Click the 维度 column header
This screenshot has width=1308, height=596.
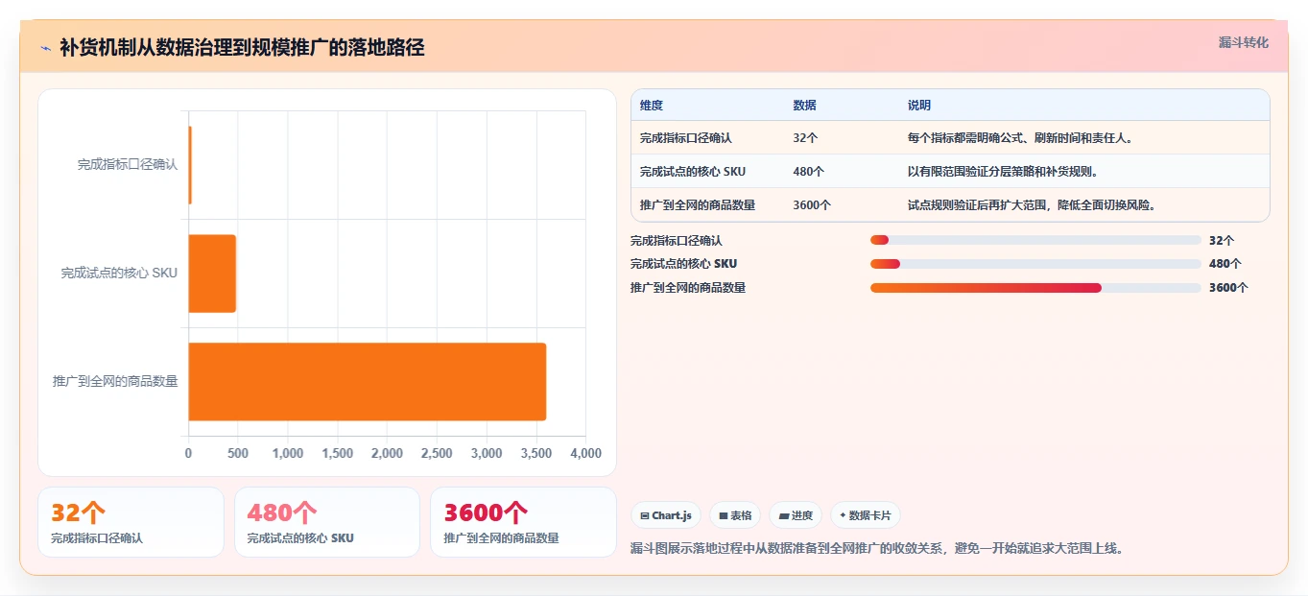point(652,106)
